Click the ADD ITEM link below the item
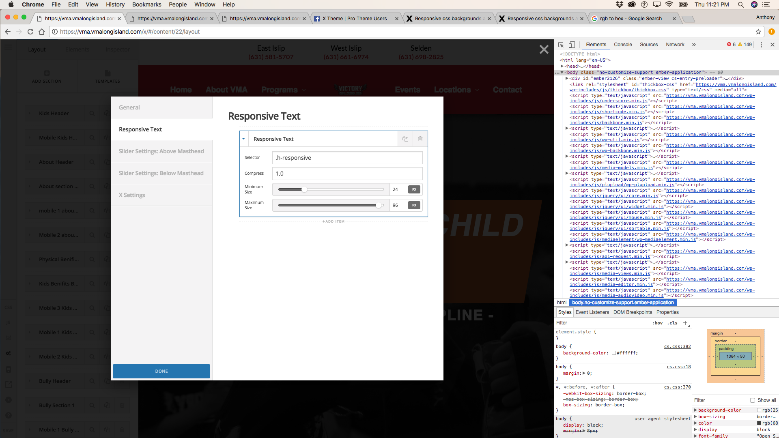 tap(334, 221)
